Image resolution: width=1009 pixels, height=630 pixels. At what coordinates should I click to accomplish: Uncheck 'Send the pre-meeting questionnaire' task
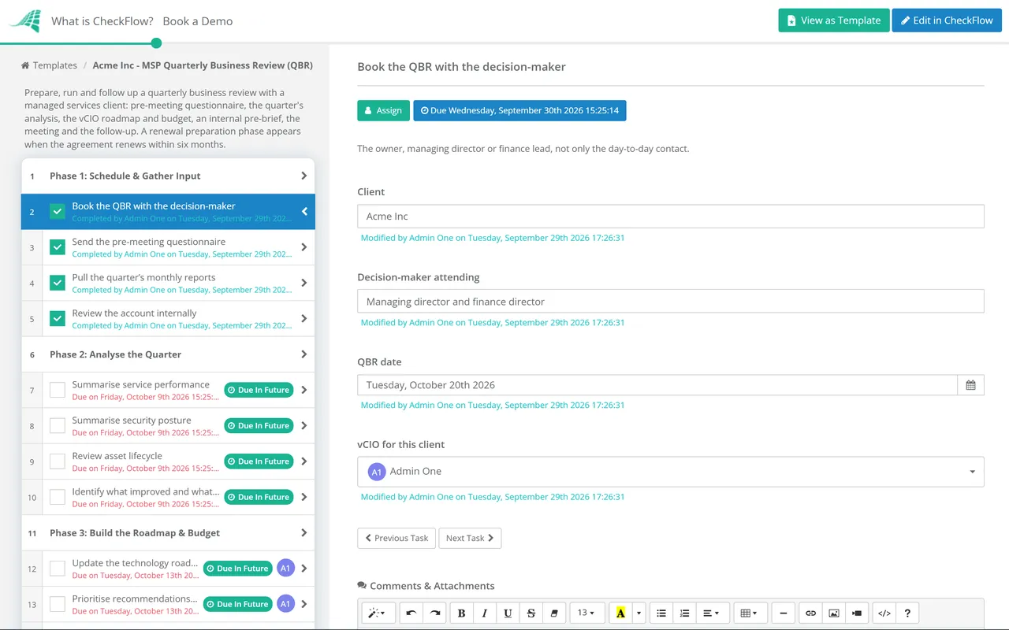click(58, 247)
